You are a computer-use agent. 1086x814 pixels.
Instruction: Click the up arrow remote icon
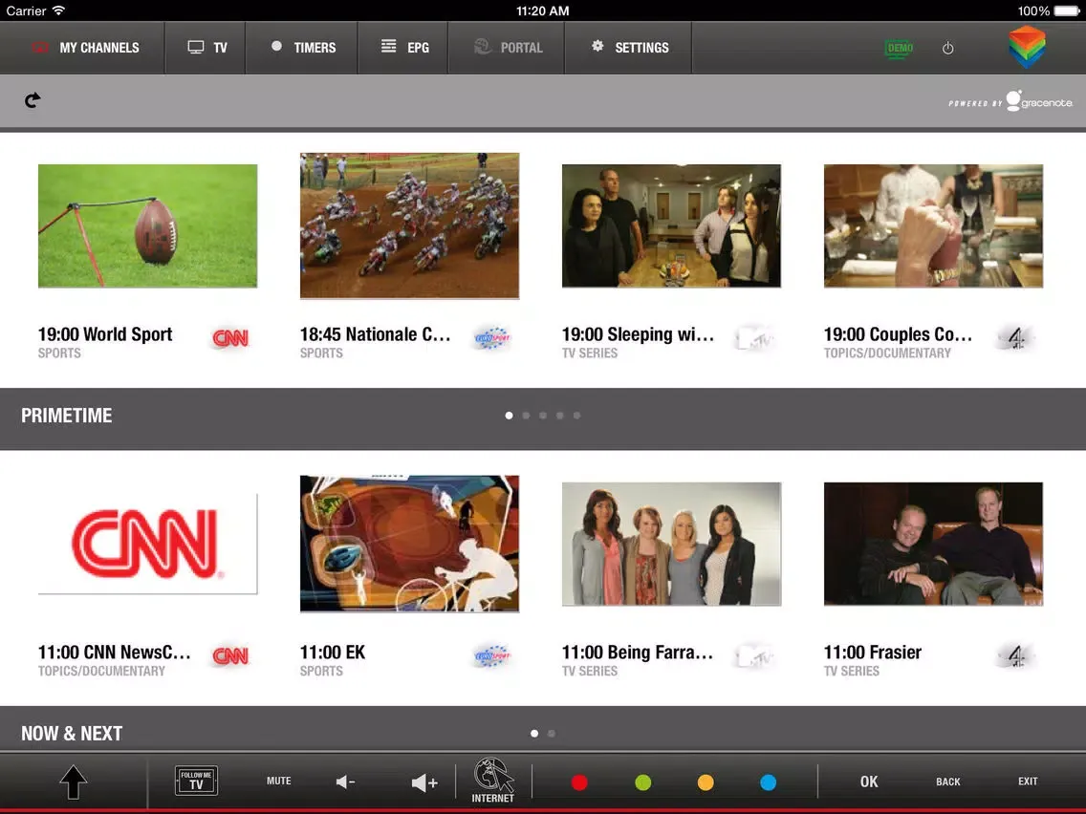click(74, 782)
